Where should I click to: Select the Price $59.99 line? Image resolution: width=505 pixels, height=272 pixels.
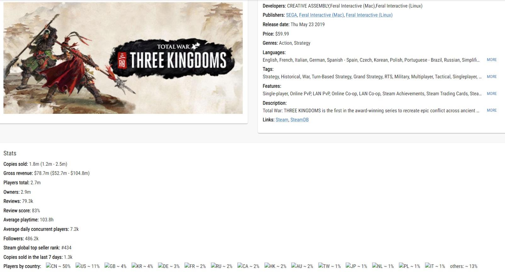276,34
